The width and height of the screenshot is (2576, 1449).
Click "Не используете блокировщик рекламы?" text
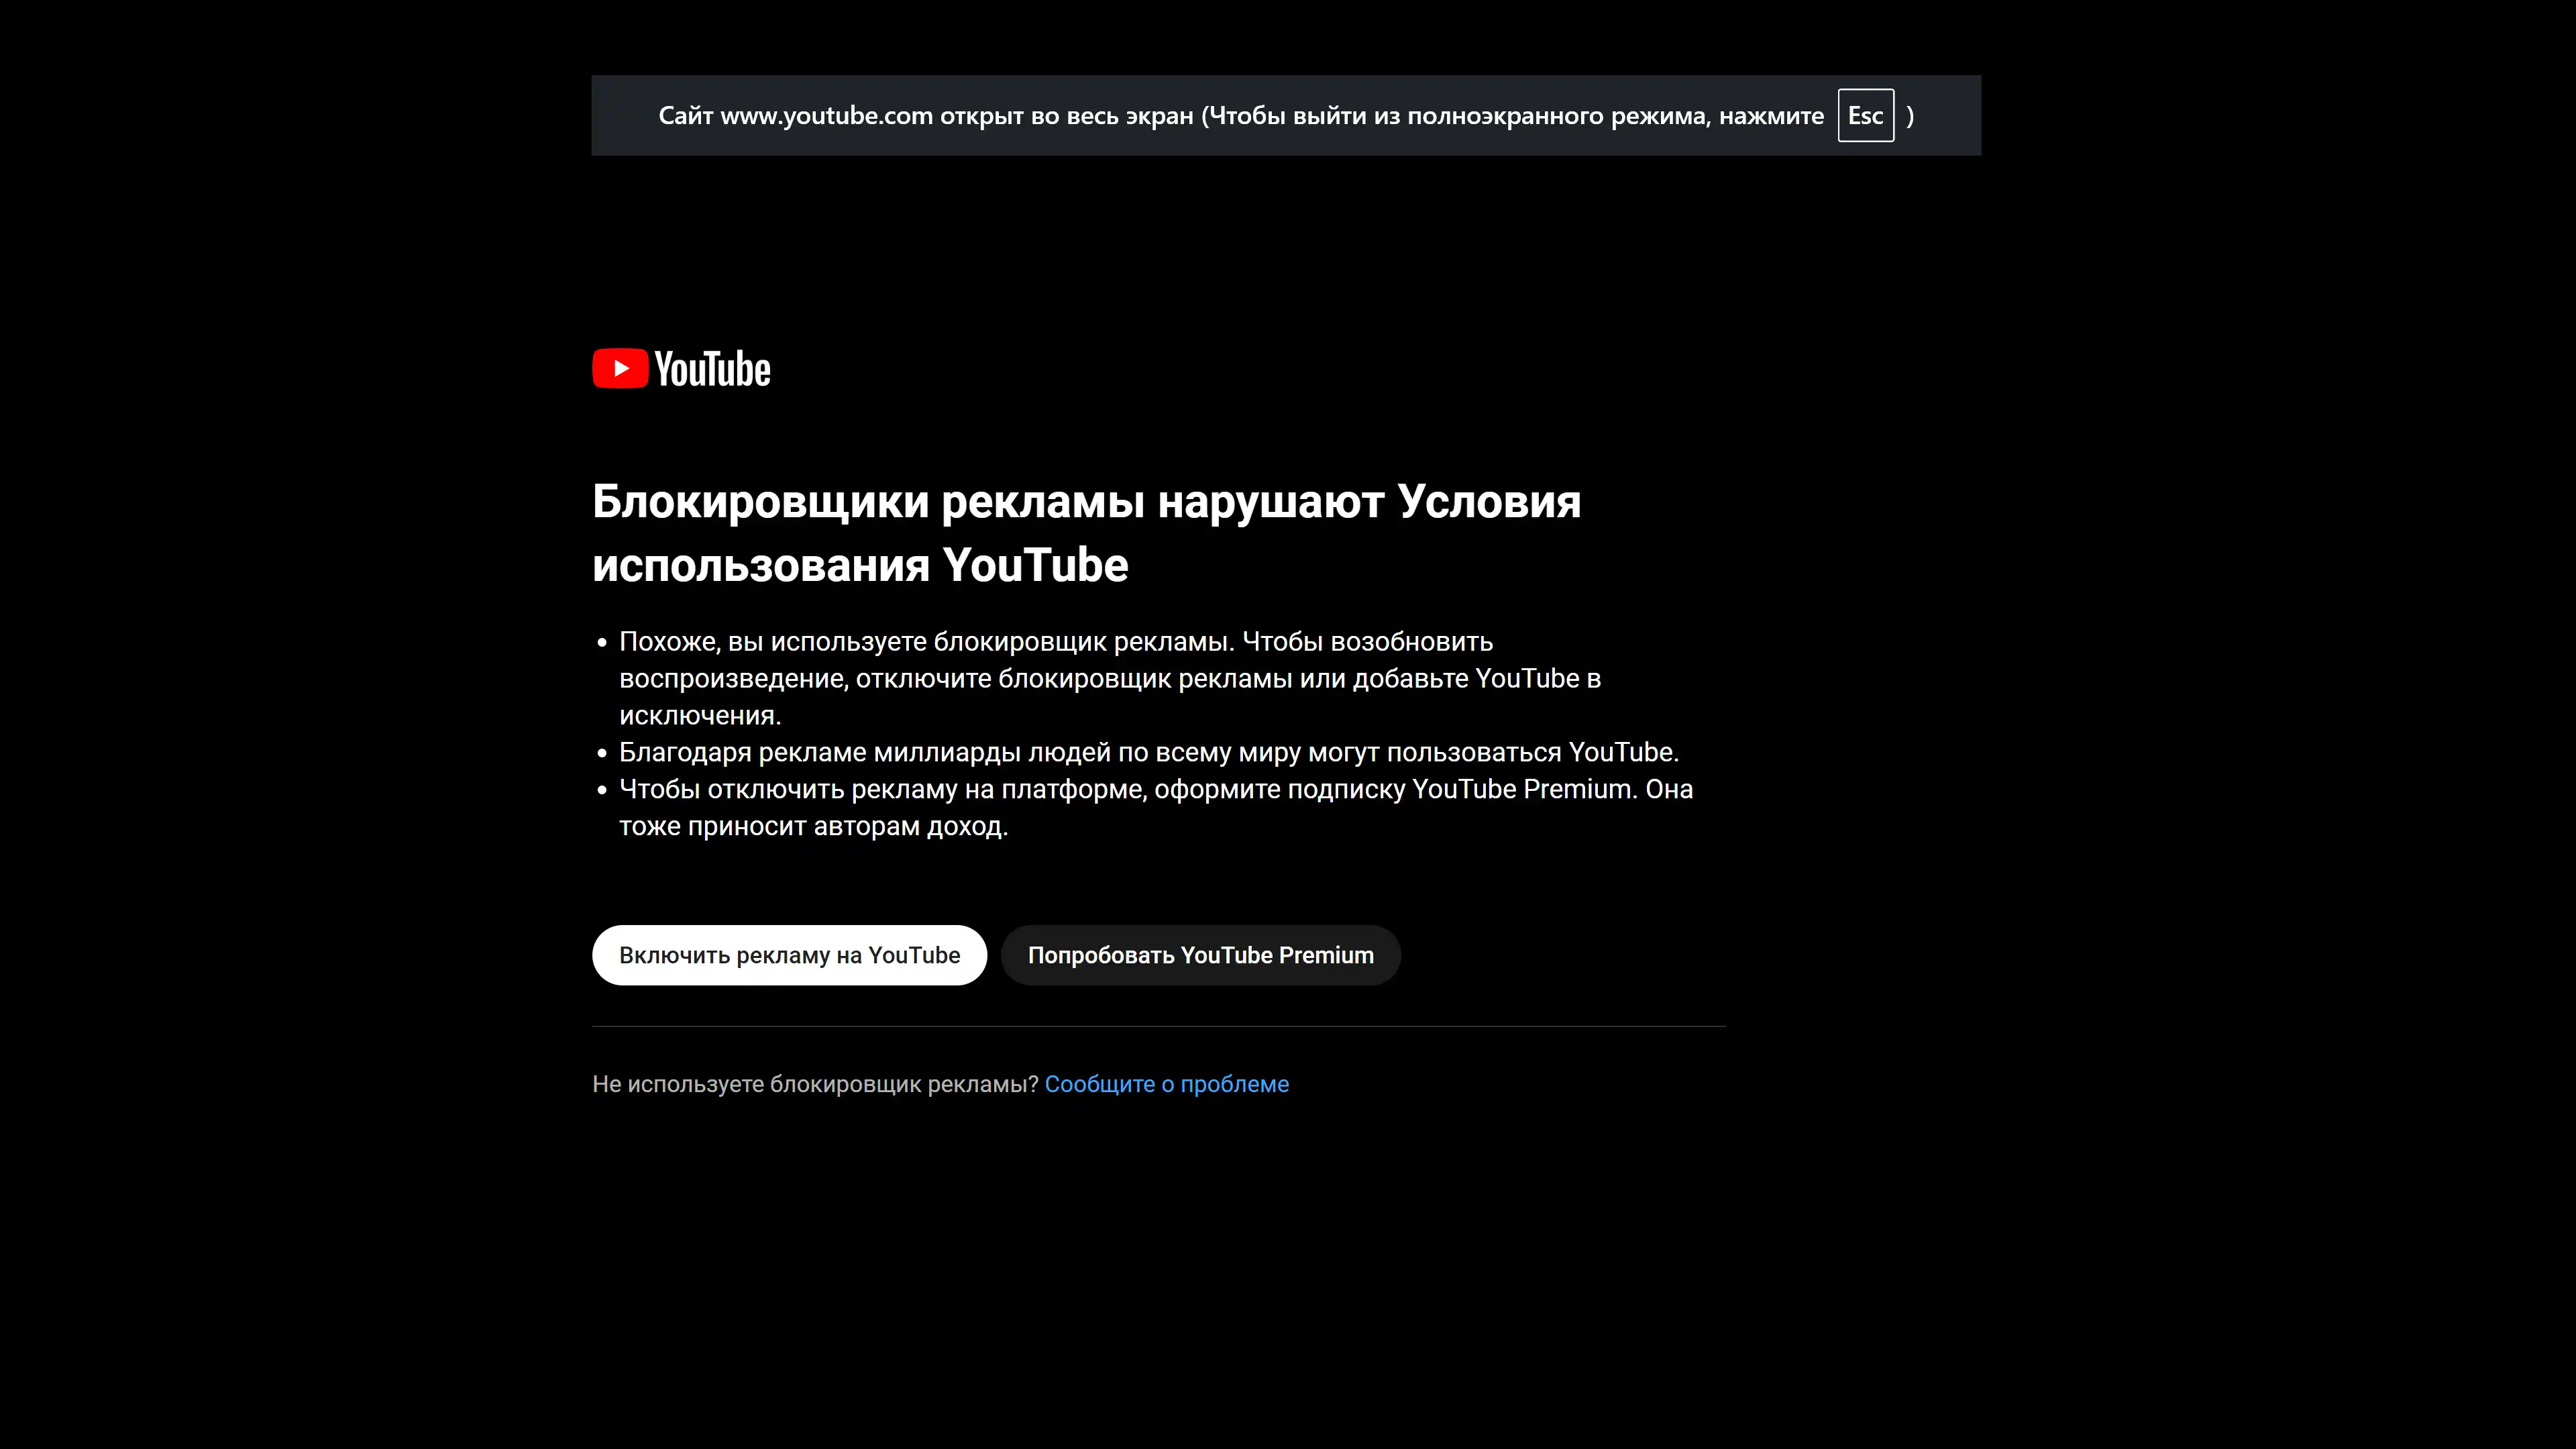click(815, 1084)
